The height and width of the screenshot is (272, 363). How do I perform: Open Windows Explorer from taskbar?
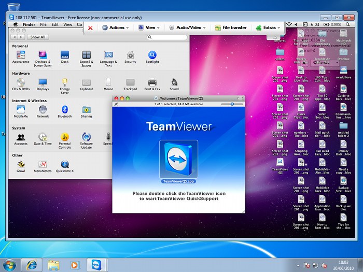(x=53, y=265)
